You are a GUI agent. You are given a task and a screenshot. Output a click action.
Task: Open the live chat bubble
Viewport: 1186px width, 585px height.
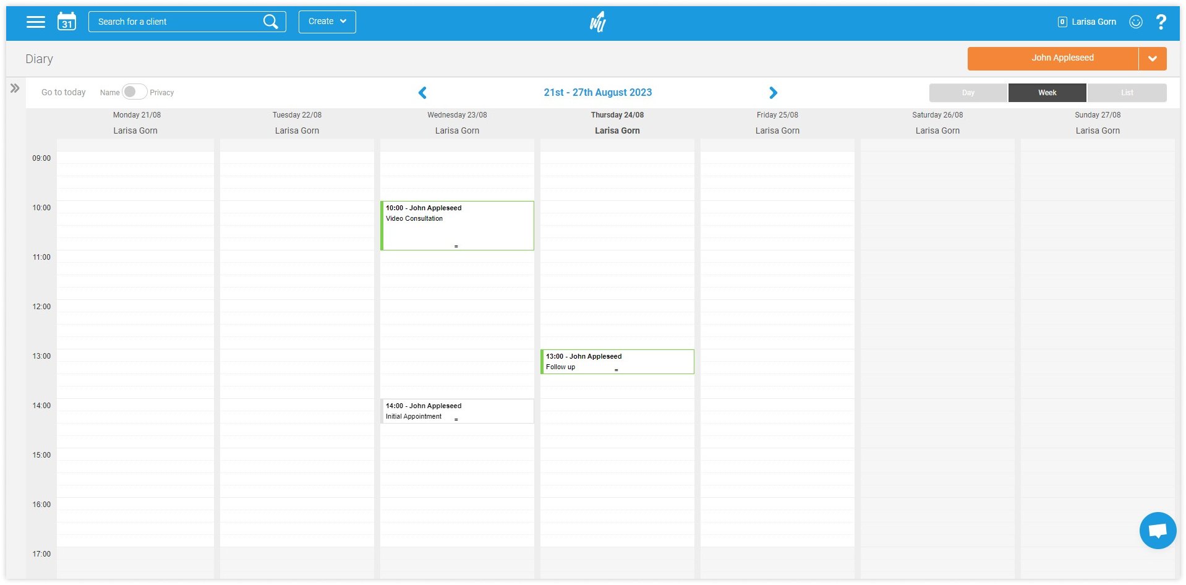1157,530
